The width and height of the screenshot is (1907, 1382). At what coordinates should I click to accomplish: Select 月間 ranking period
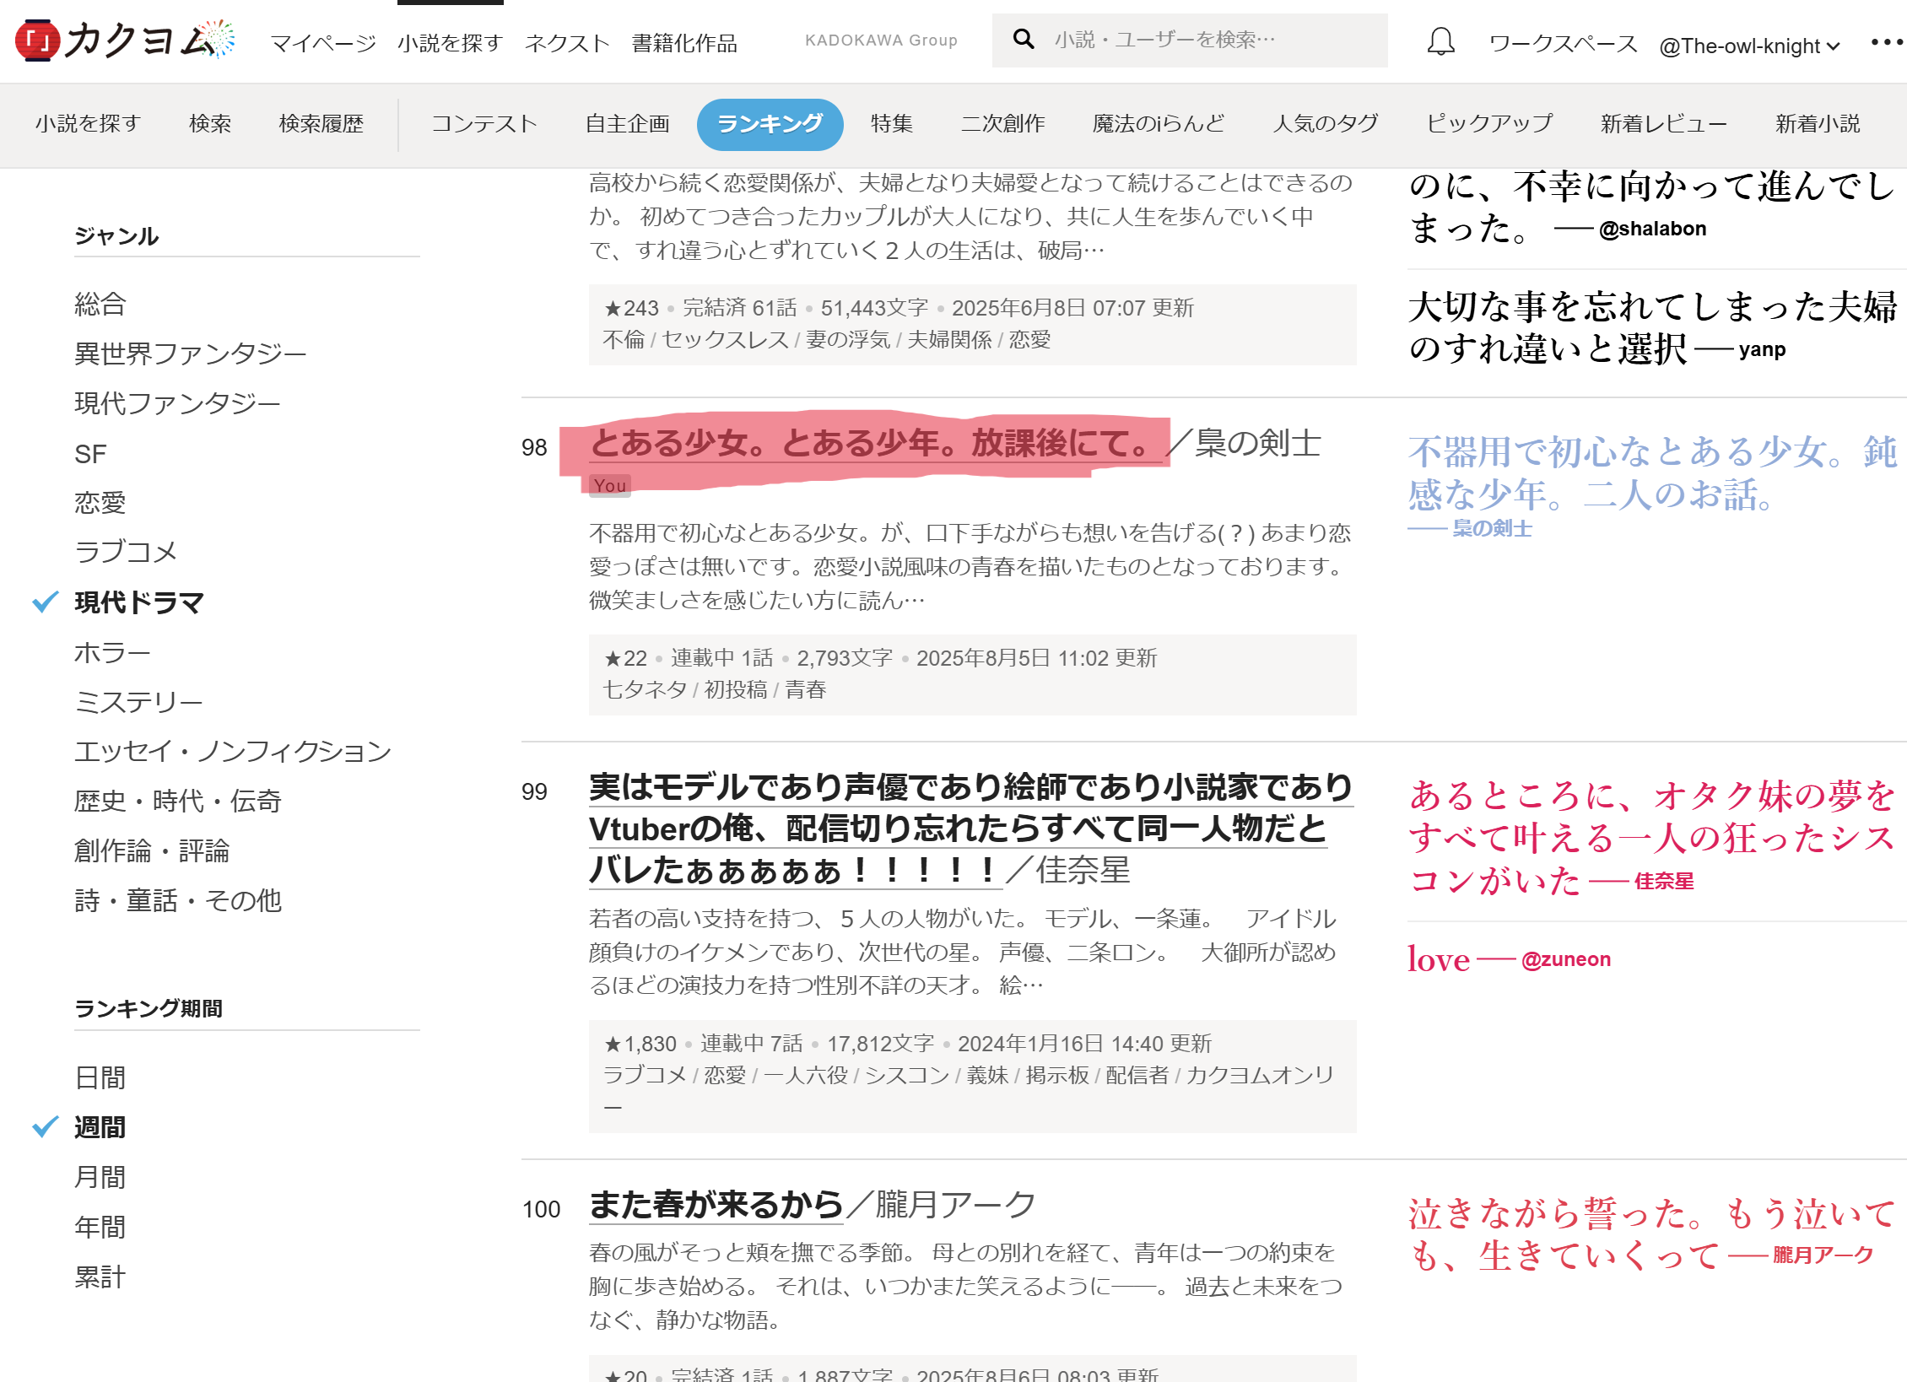pyautogui.click(x=100, y=1177)
